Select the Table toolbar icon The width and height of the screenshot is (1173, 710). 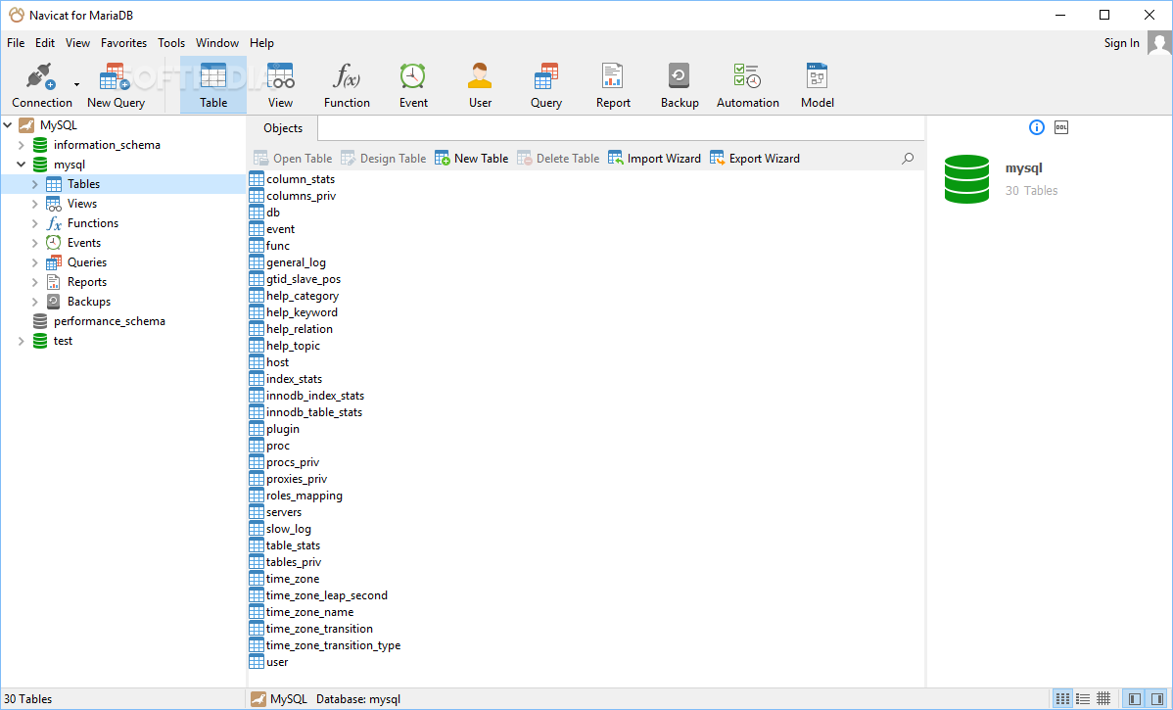[x=213, y=85]
